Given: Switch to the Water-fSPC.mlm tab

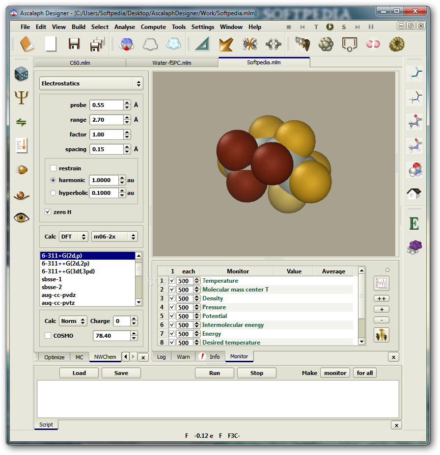Looking at the screenshot, I should pos(172,63).
